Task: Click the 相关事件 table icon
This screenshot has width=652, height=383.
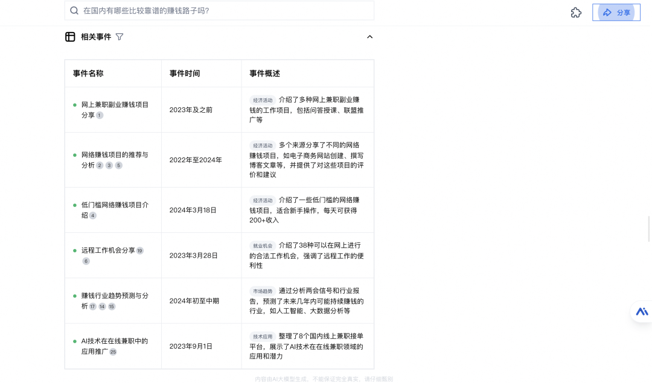Action: (x=70, y=37)
